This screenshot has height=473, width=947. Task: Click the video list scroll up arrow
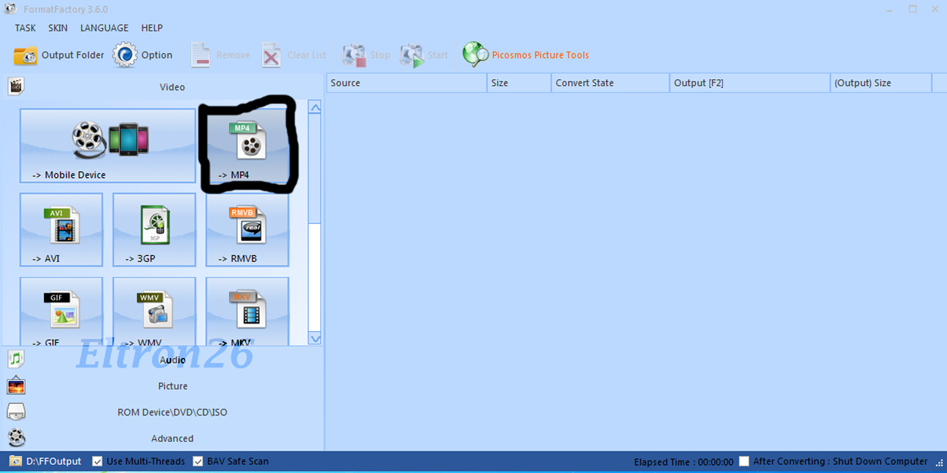click(x=315, y=107)
